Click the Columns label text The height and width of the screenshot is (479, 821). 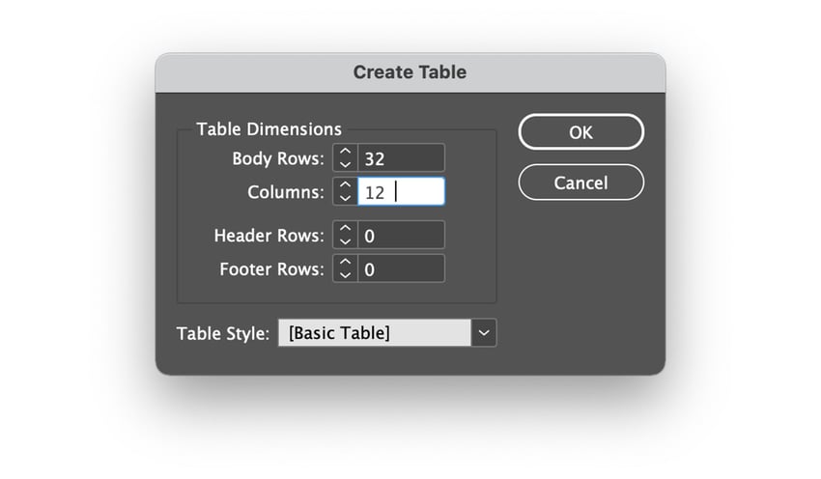(286, 192)
